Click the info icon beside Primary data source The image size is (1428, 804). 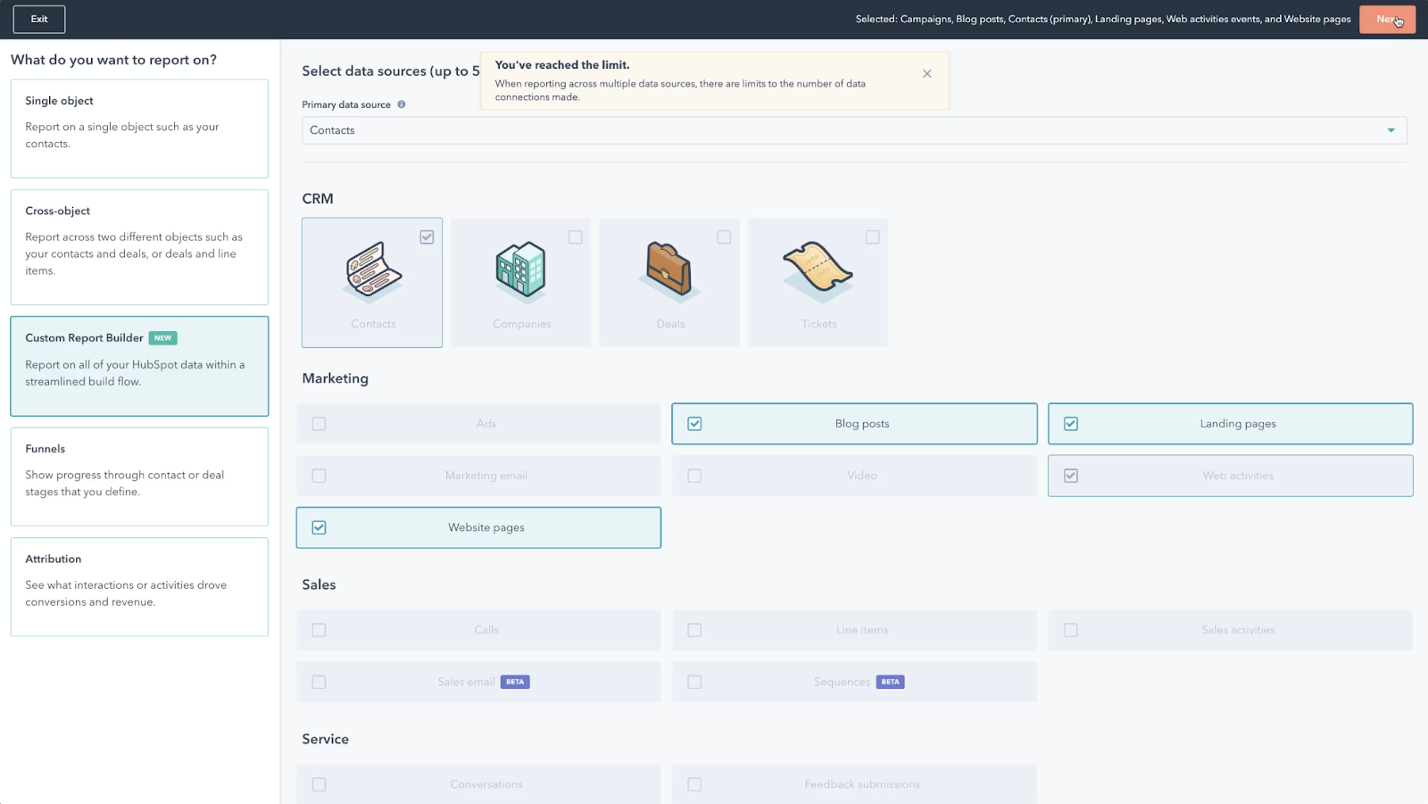[x=402, y=104]
